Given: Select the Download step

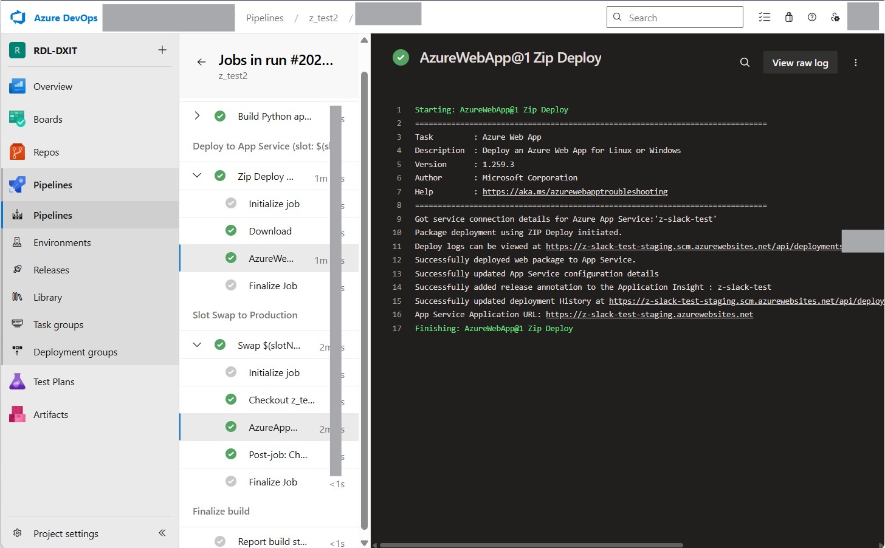Looking at the screenshot, I should (269, 231).
